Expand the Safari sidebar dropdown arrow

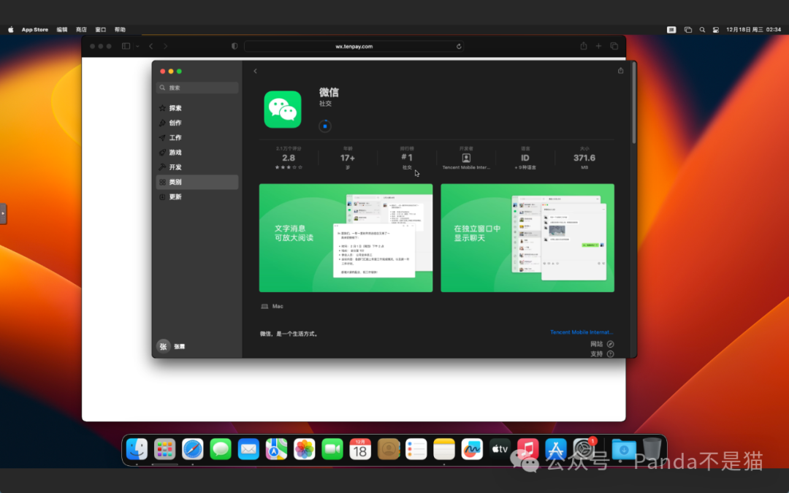[x=137, y=46]
